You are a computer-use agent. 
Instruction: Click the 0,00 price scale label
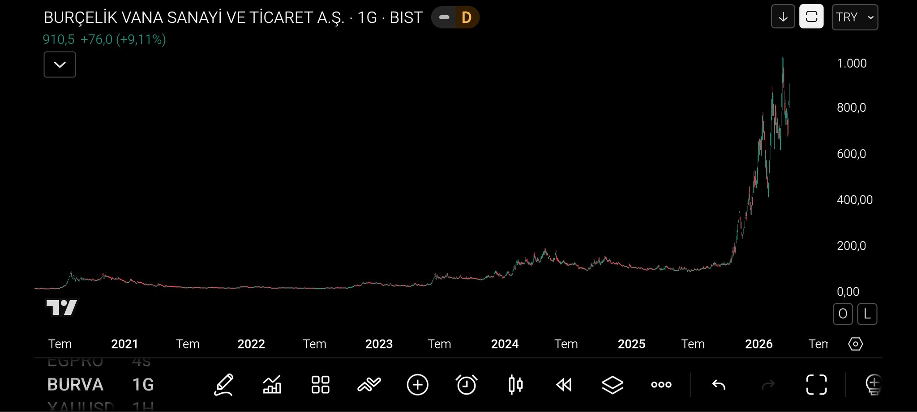click(848, 292)
